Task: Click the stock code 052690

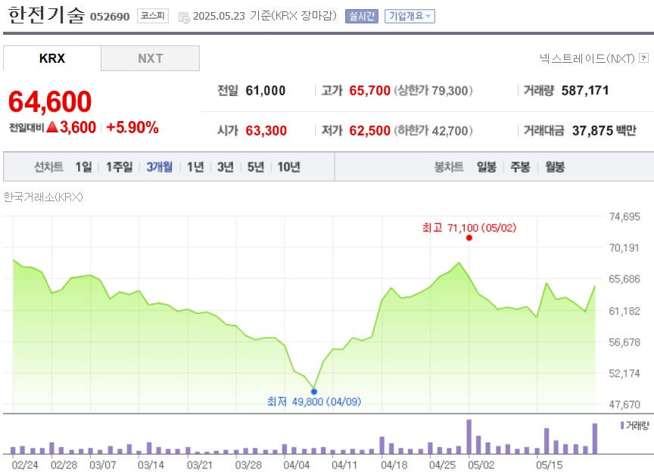Action: click(110, 17)
